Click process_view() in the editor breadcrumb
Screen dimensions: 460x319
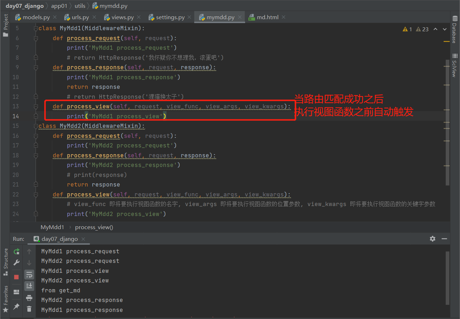(94, 227)
